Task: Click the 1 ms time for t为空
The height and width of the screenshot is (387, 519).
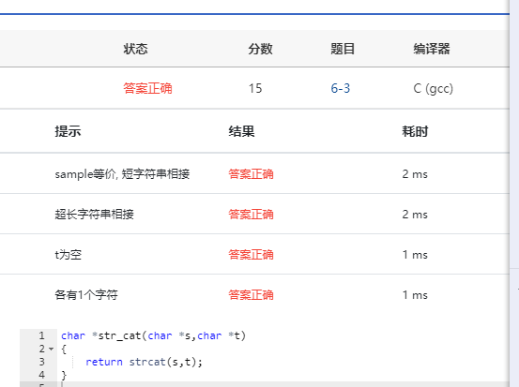Action: click(x=415, y=255)
